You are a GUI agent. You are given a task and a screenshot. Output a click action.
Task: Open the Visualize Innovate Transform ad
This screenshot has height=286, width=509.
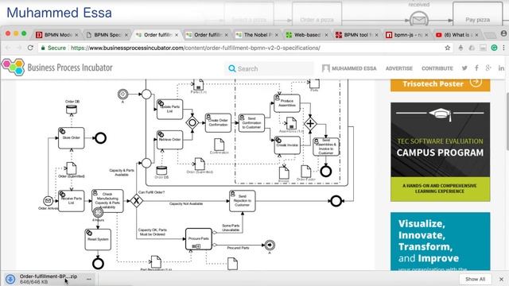pos(440,242)
